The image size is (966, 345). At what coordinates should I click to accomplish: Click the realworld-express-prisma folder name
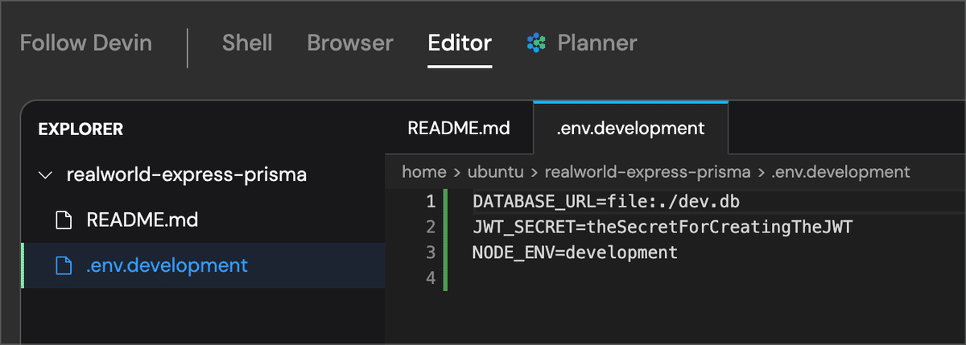point(186,175)
